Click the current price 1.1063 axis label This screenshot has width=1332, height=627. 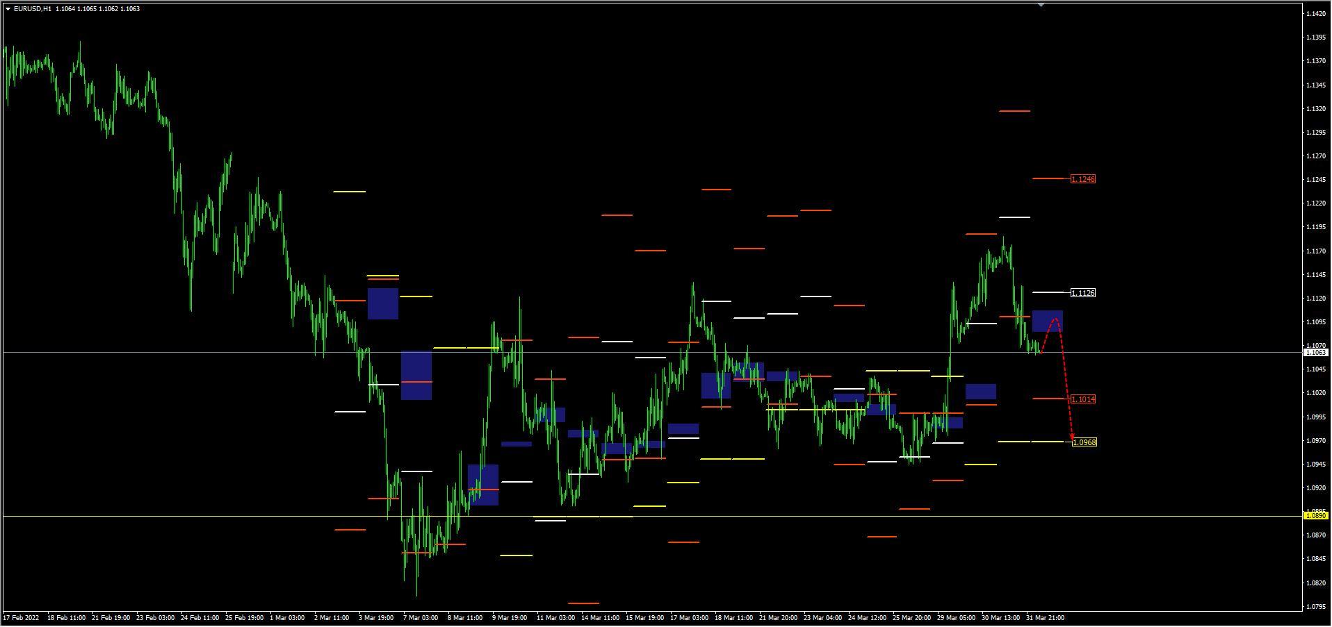[x=1315, y=353]
